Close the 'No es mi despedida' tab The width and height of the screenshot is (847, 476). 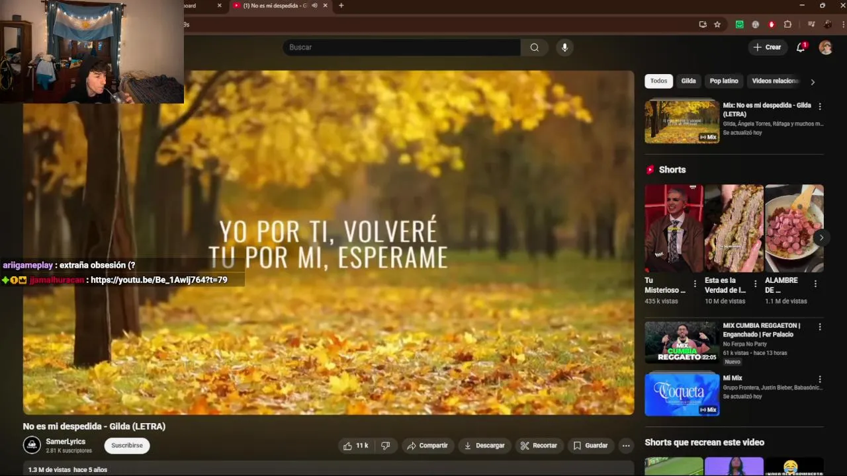(325, 5)
